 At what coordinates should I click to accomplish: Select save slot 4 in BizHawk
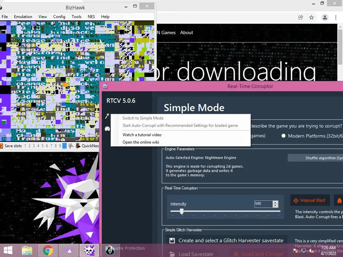point(38,146)
